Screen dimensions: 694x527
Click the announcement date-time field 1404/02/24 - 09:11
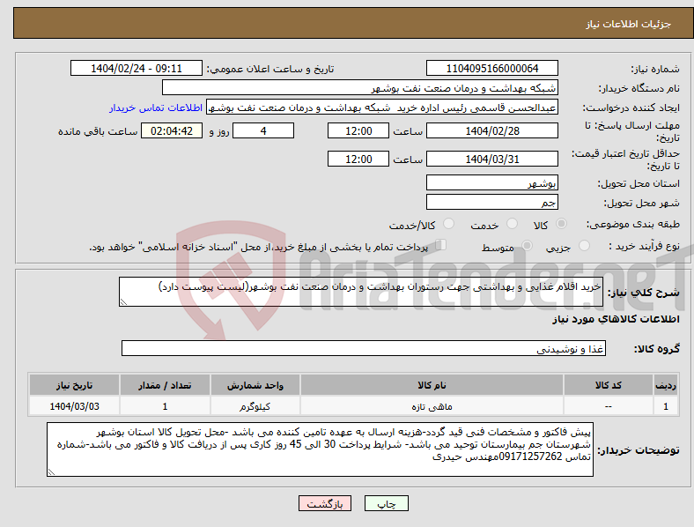(137, 68)
